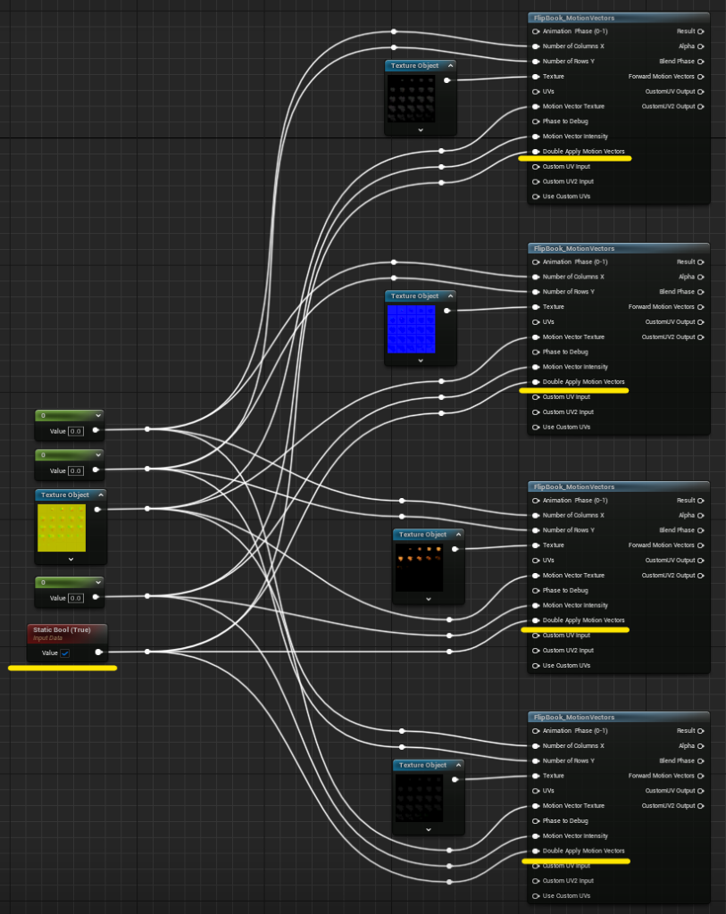Click CustomUV2 Output pin on topmost FlipBook node
726x914 pixels.
[701, 107]
